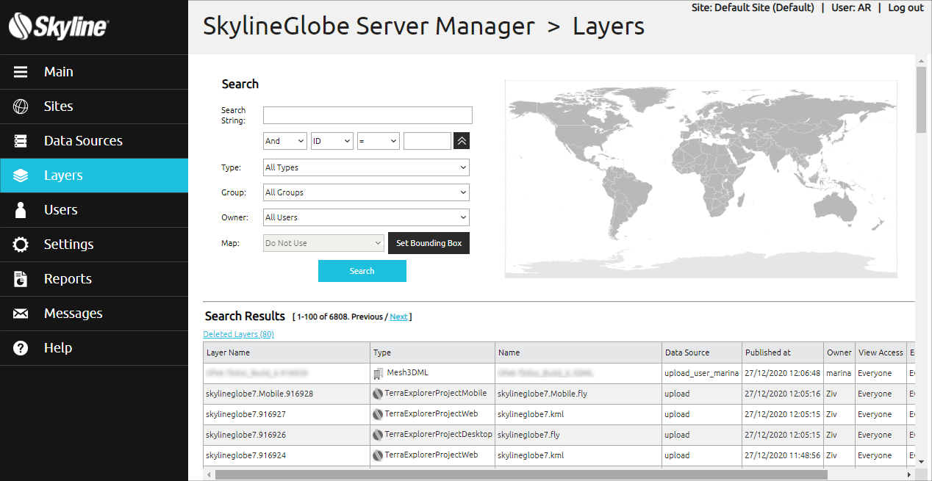Click the Layers stack icon
Screen dimensions: 932x481
click(21, 176)
